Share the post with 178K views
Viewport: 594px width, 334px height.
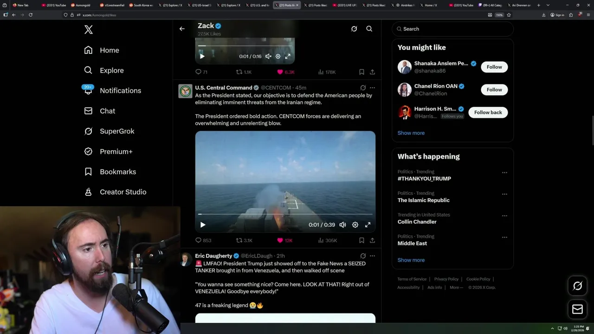pos(372,72)
